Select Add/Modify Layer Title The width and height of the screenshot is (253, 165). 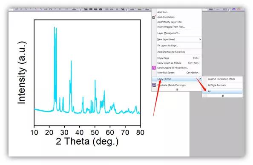[x=170, y=22]
